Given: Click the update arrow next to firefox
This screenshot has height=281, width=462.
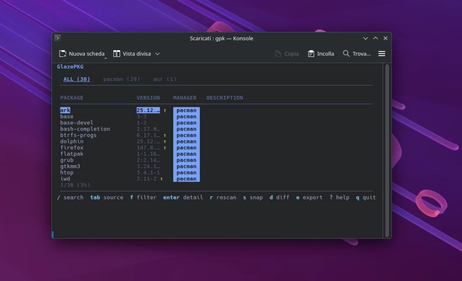Looking at the screenshot, I should 165,147.
